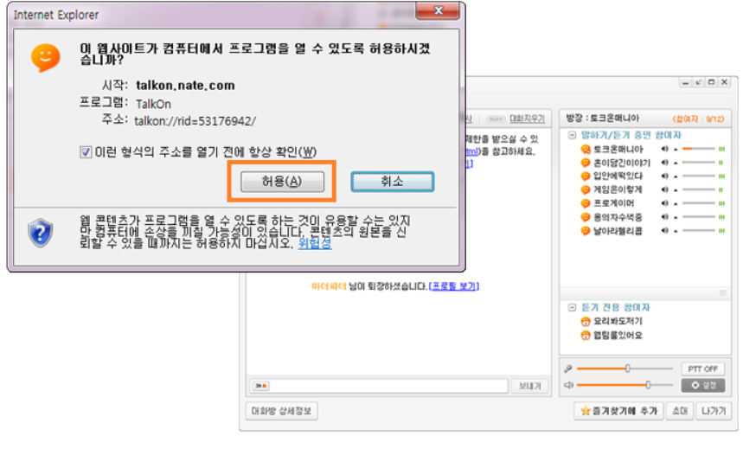Click avatar icon of 게임은이렇게
Image resolution: width=756 pixels, height=449 pixels.
click(x=586, y=189)
